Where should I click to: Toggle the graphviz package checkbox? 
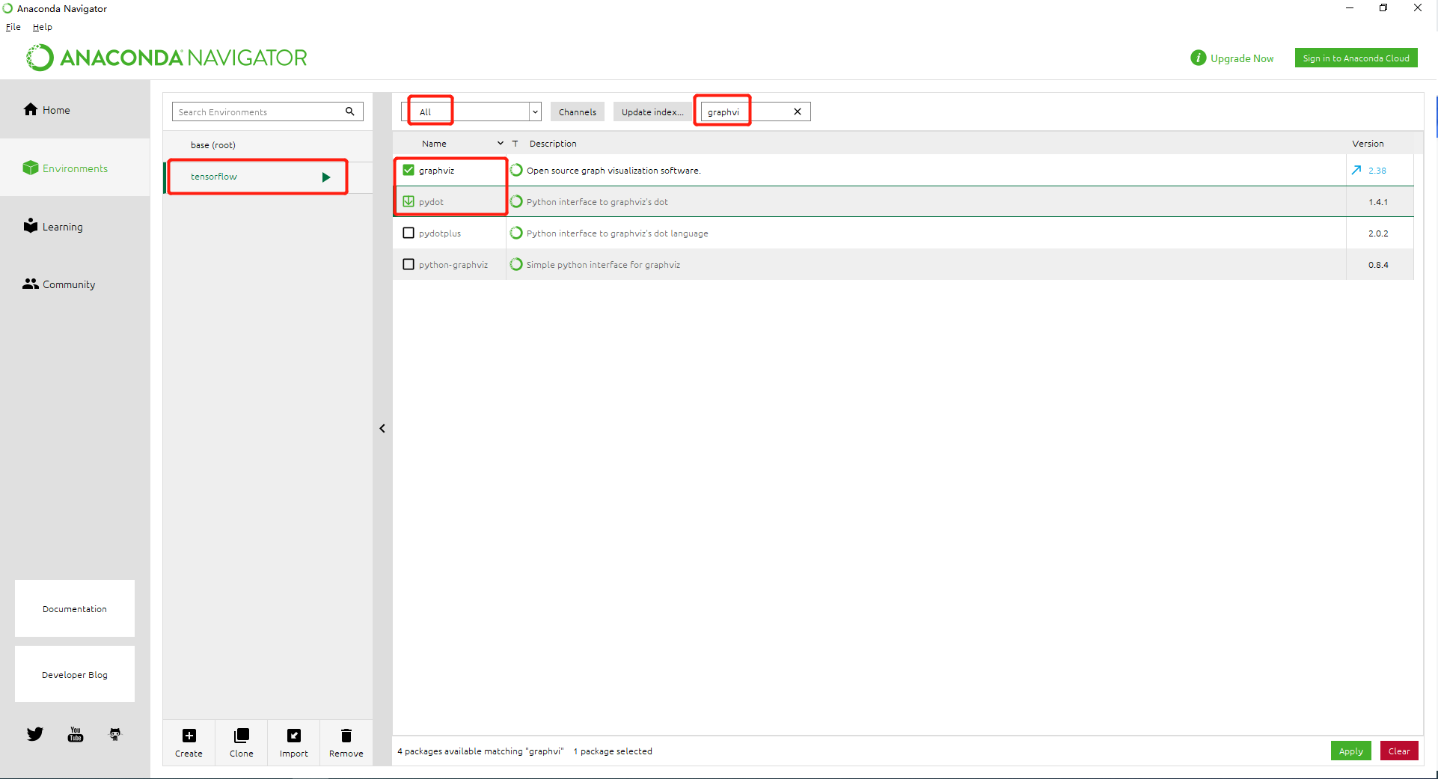point(409,170)
